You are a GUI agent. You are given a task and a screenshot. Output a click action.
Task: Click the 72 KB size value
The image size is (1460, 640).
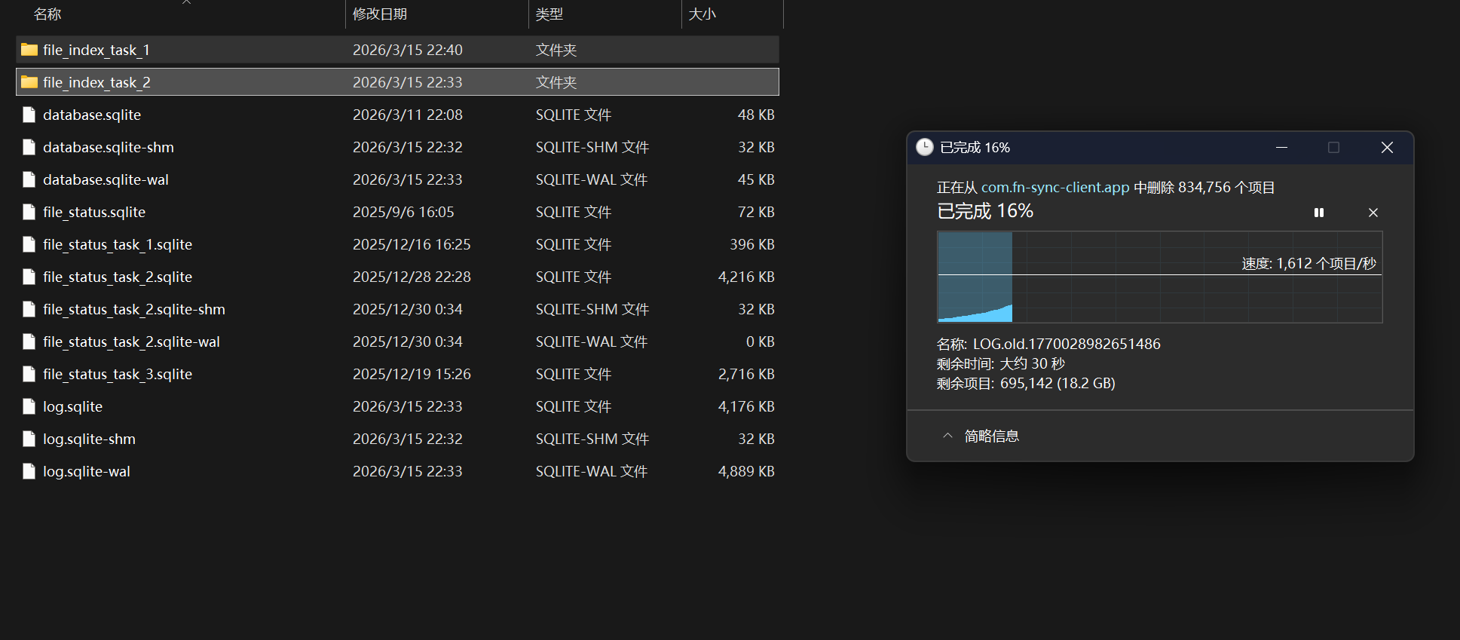[x=756, y=212]
